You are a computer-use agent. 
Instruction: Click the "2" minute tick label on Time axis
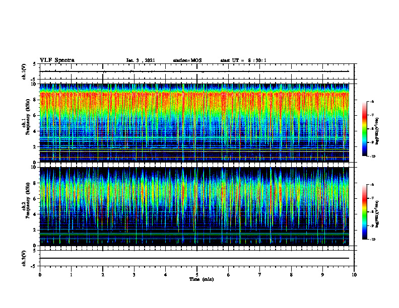103,275
